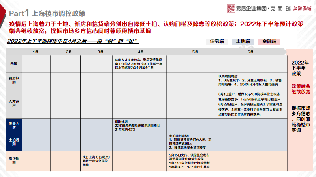Click the 6月1日落户 policy text

pos(249,96)
